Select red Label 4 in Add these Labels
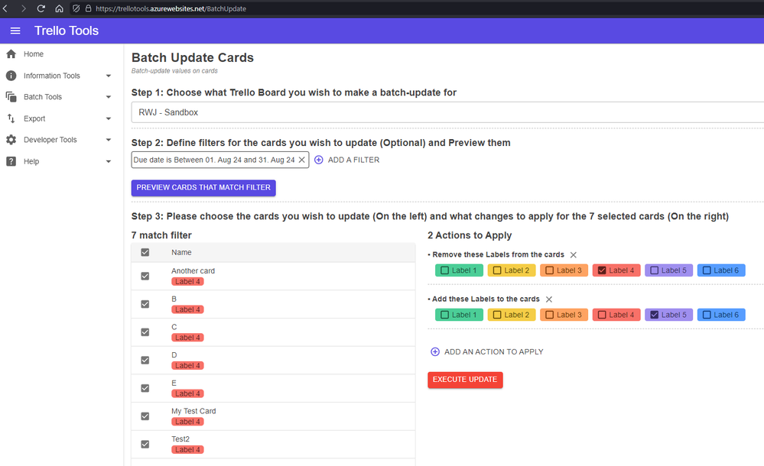This screenshot has height=466, width=764. click(616, 315)
